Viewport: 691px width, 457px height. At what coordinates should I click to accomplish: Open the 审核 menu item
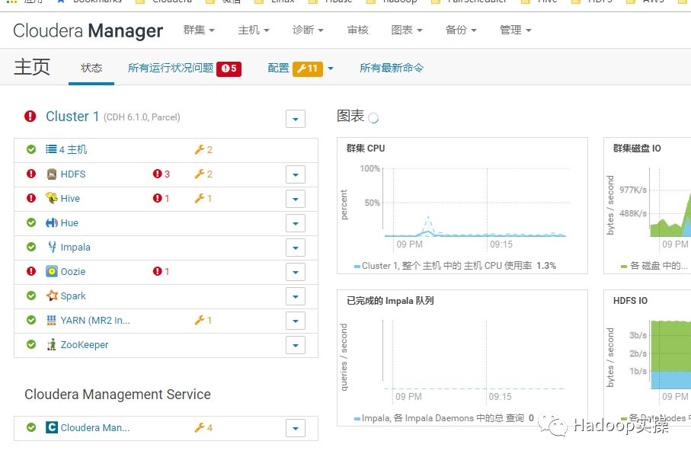point(357,30)
